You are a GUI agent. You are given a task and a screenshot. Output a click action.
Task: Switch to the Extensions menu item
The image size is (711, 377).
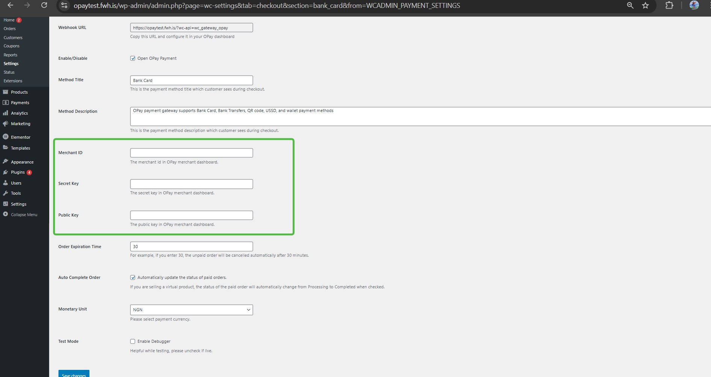pyautogui.click(x=13, y=81)
